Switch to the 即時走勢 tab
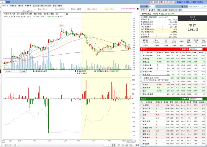Viewport: 207px width, 147px height. 13,6
